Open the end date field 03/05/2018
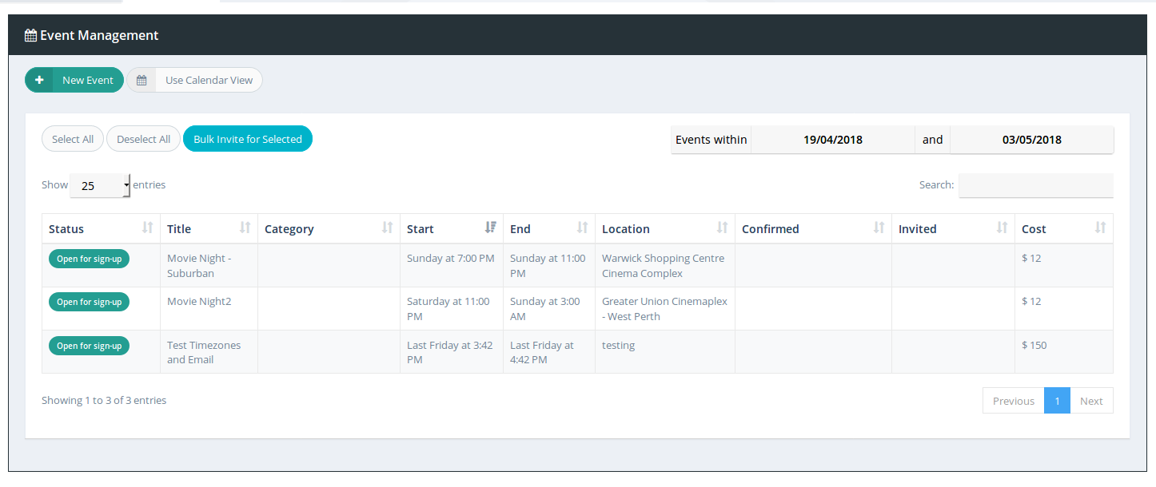This screenshot has height=487, width=1156. coord(1031,140)
